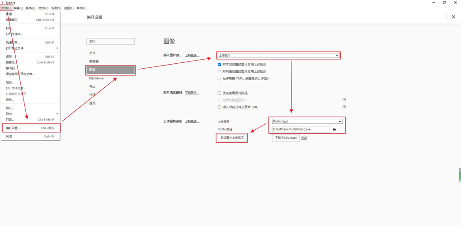Viewport: 461px width, 226px height.
Task: Expand 打开最近文件 submenu arrow
Action: pos(57,48)
